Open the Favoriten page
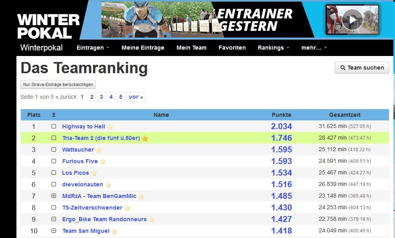Image resolution: width=395 pixels, height=238 pixels. [232, 48]
